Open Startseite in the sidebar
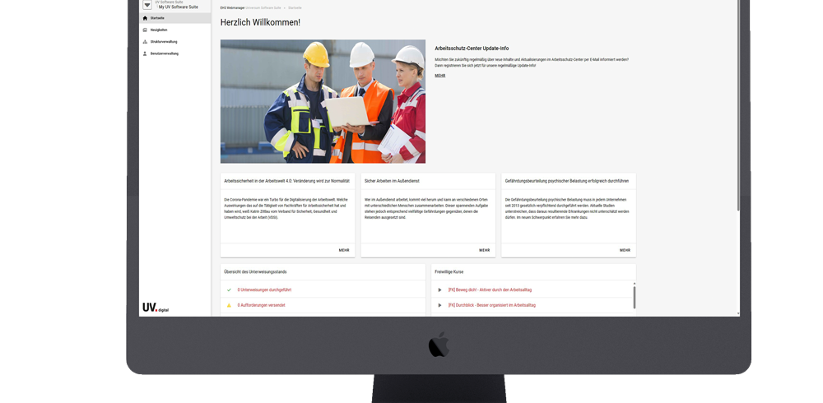This screenshot has width=823, height=403. (174, 18)
